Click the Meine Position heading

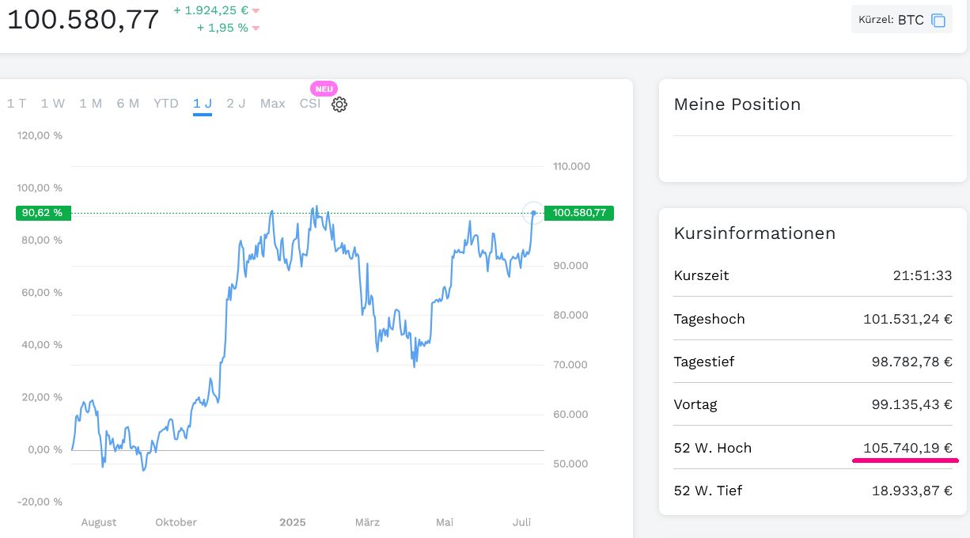pos(737,104)
